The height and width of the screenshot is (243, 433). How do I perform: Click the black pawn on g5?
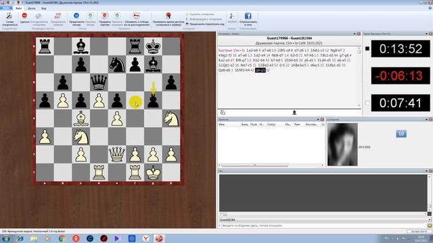(x=154, y=101)
